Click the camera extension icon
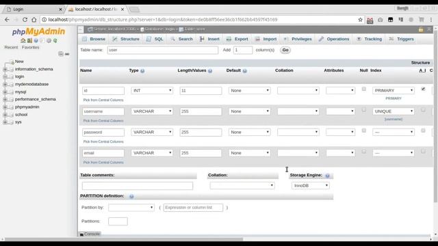The image size is (438, 246). point(381,20)
